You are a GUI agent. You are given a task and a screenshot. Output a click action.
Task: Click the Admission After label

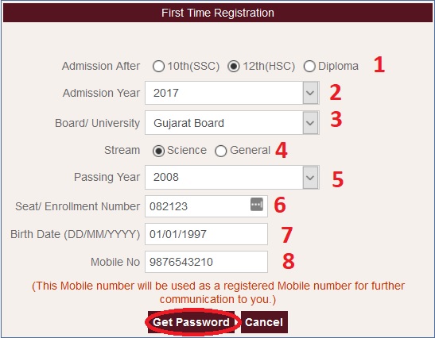[x=101, y=66]
